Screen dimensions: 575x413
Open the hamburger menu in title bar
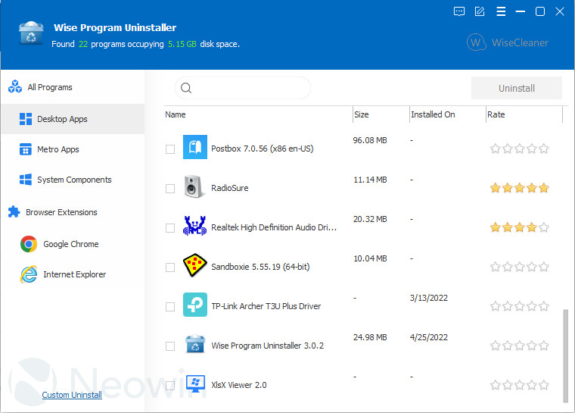(x=500, y=11)
